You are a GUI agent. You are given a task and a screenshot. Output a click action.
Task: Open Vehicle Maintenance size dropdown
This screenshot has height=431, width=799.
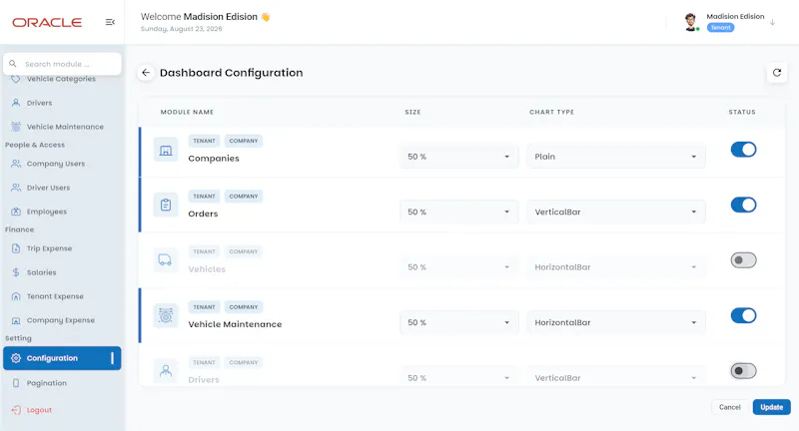(459, 322)
